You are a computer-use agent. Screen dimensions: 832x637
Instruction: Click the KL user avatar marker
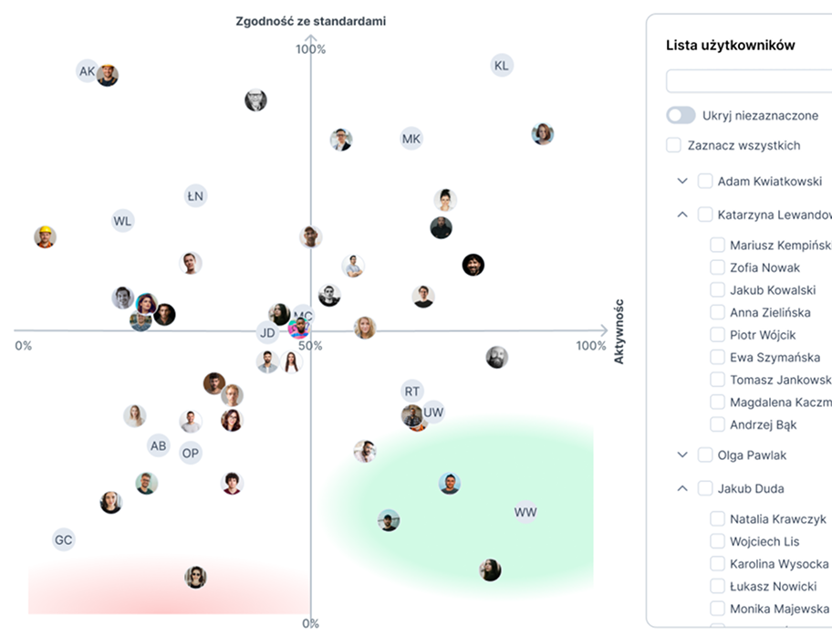[x=501, y=65]
